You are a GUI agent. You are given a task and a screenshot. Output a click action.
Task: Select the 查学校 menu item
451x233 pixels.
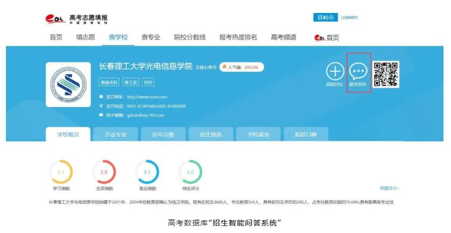click(x=118, y=37)
